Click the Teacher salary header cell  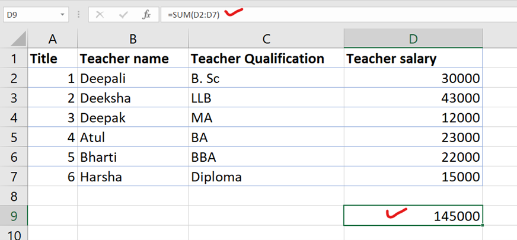point(413,59)
